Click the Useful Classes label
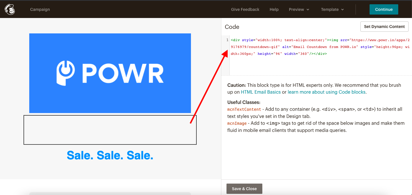The height and width of the screenshot is (195, 412). (x=244, y=102)
